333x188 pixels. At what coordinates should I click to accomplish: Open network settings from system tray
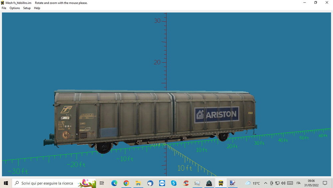point(277,183)
